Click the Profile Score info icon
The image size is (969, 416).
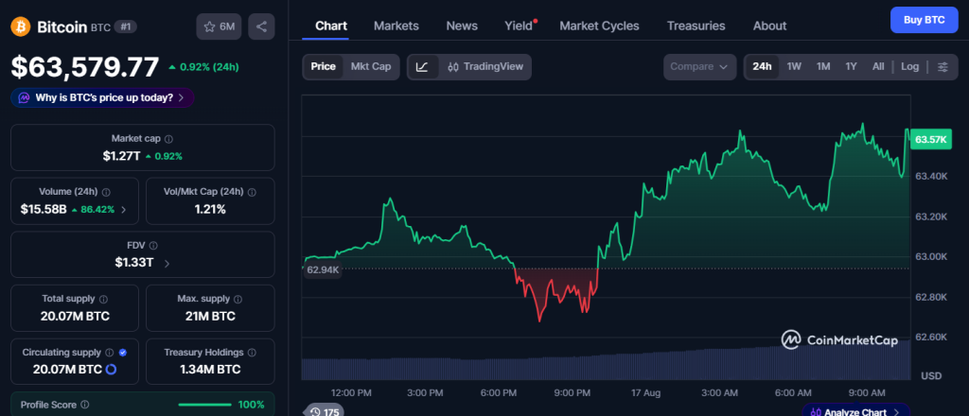click(x=84, y=405)
